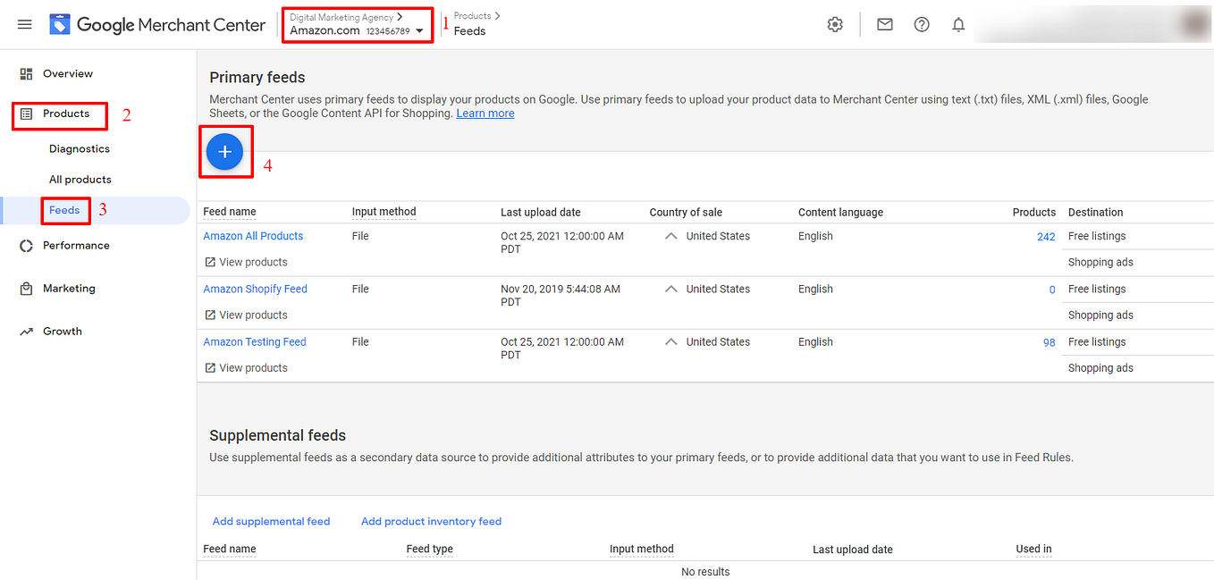Open Merchant Center settings via the gear icon
The width and height of the screenshot is (1214, 580).
coord(834,24)
